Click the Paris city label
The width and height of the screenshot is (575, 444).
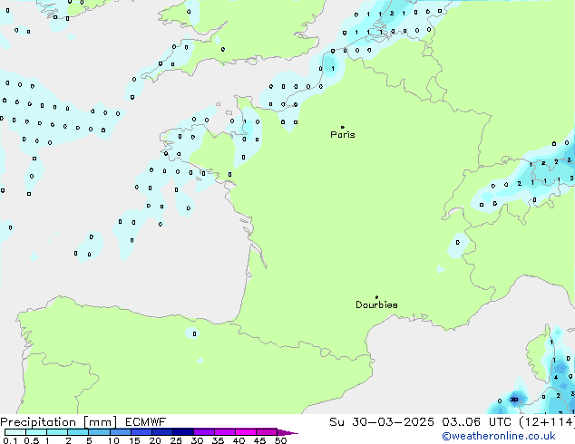(343, 135)
